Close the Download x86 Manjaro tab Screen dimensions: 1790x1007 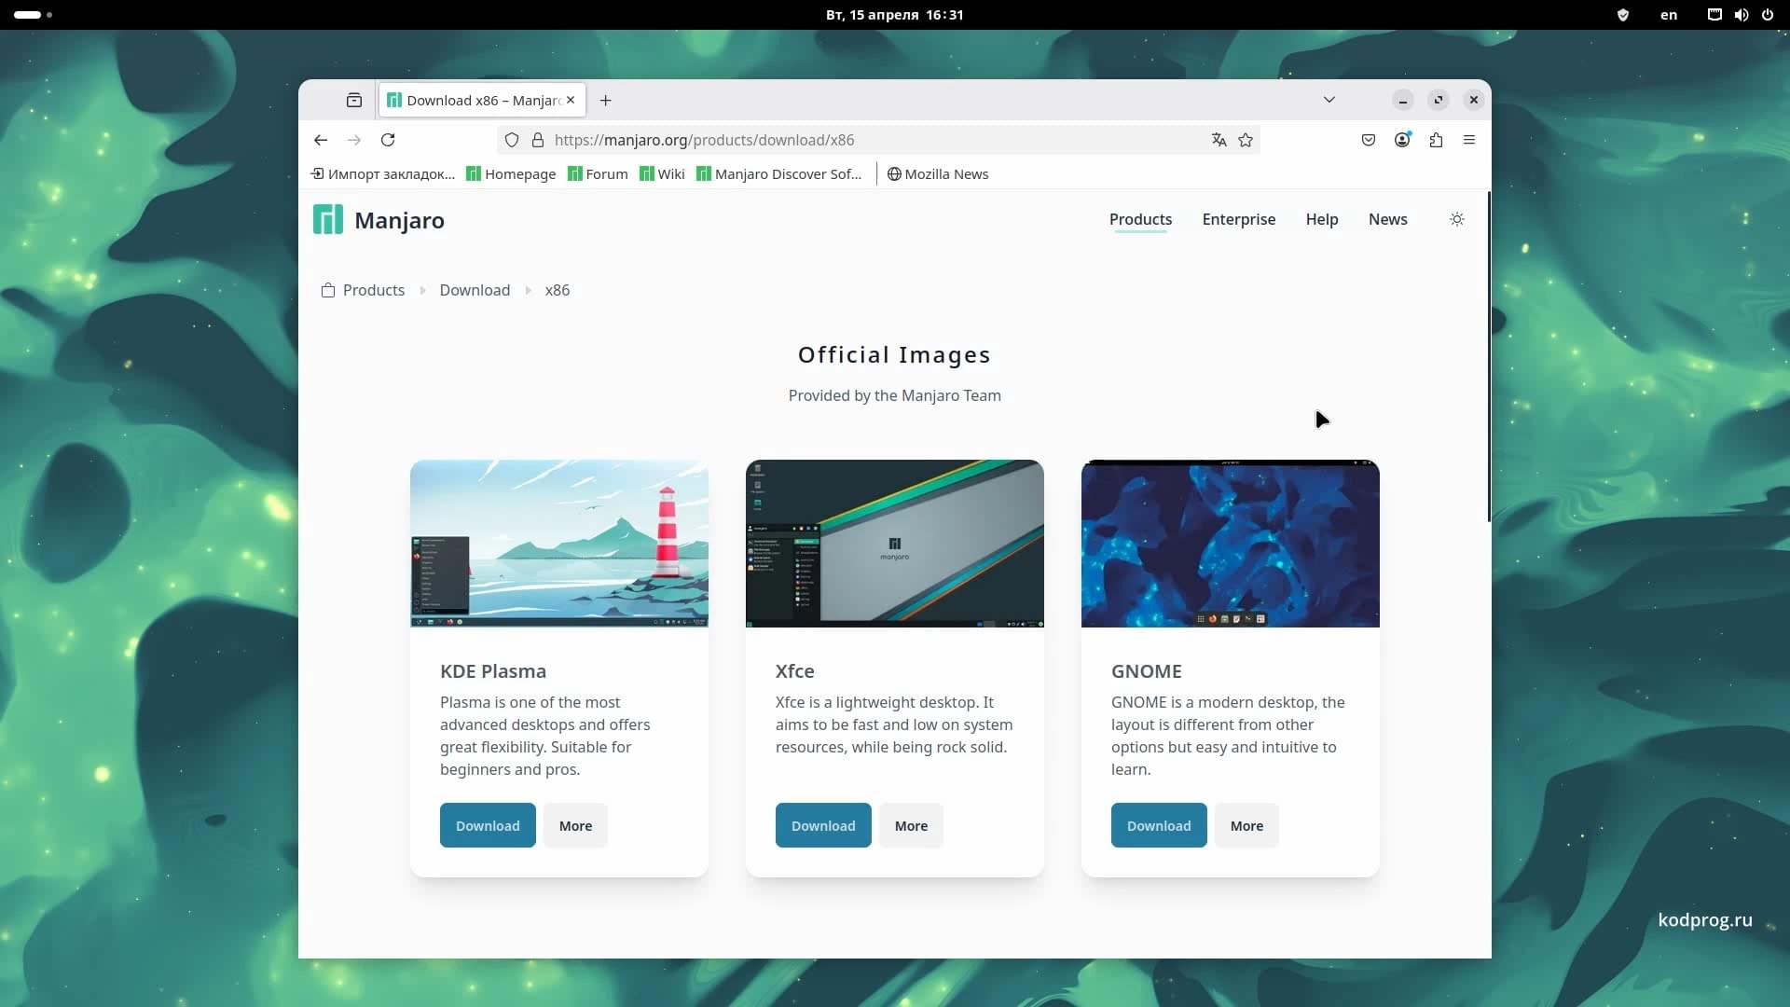571,100
